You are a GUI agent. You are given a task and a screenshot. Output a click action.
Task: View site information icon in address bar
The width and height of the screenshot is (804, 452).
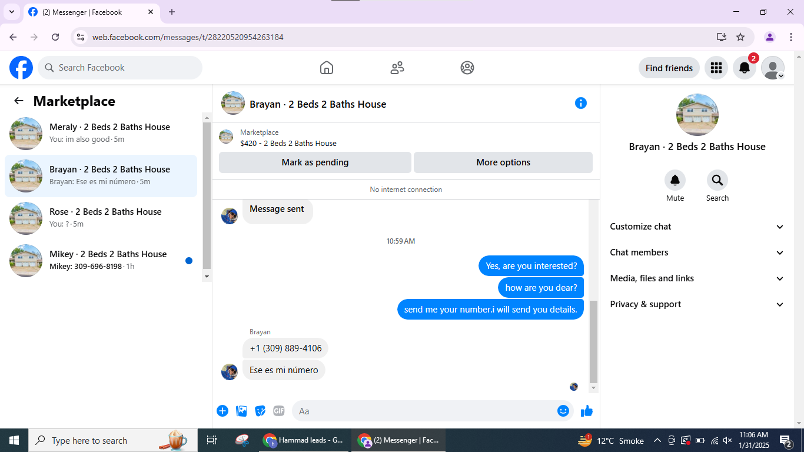click(81, 37)
